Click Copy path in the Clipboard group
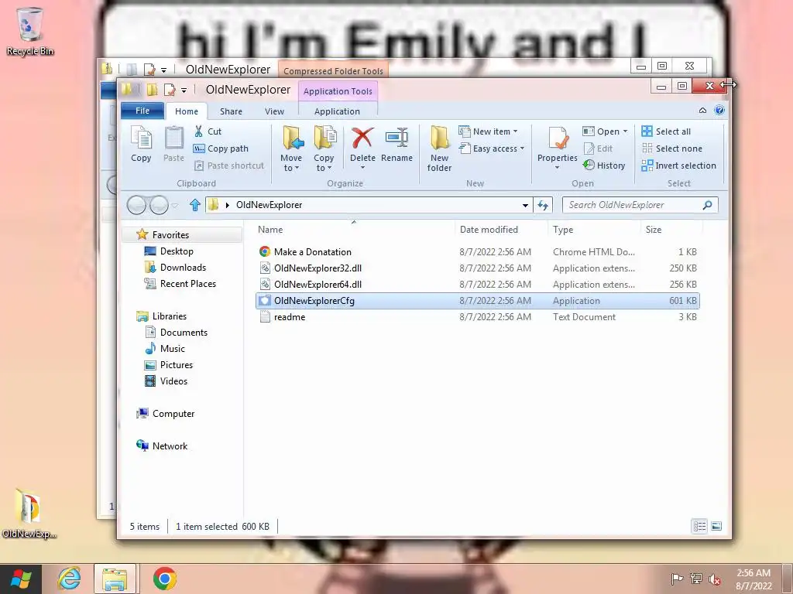Viewport: 793px width, 594px height. click(x=221, y=148)
